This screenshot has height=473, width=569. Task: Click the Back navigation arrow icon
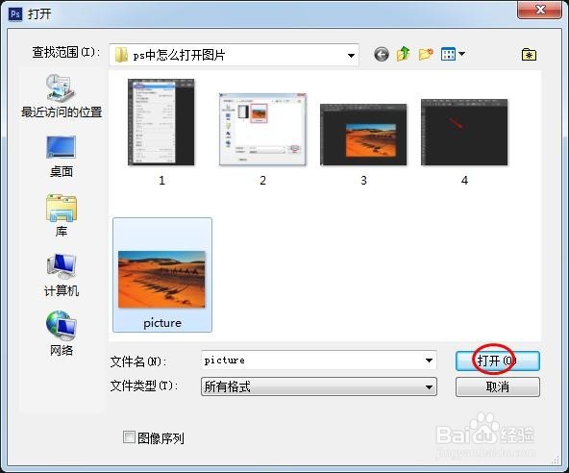382,55
